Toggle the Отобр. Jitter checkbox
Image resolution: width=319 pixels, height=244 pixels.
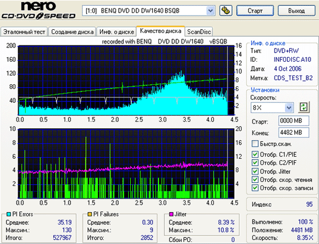(255, 172)
